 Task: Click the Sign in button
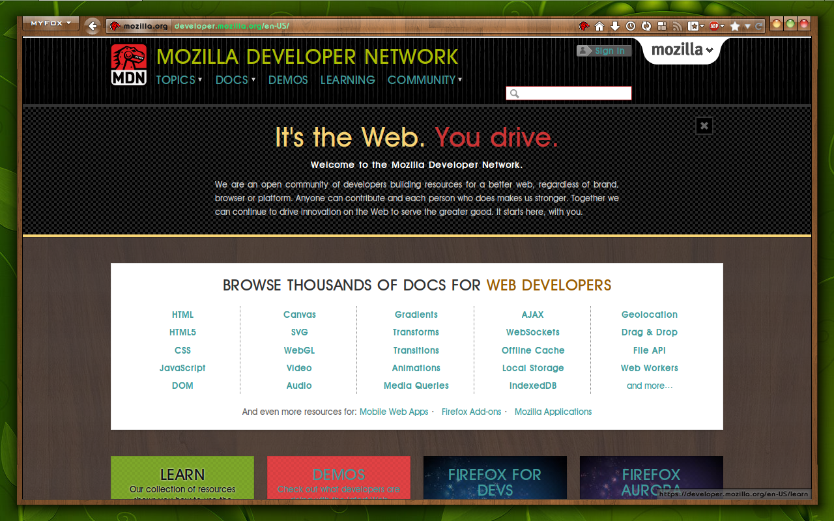[x=604, y=51]
